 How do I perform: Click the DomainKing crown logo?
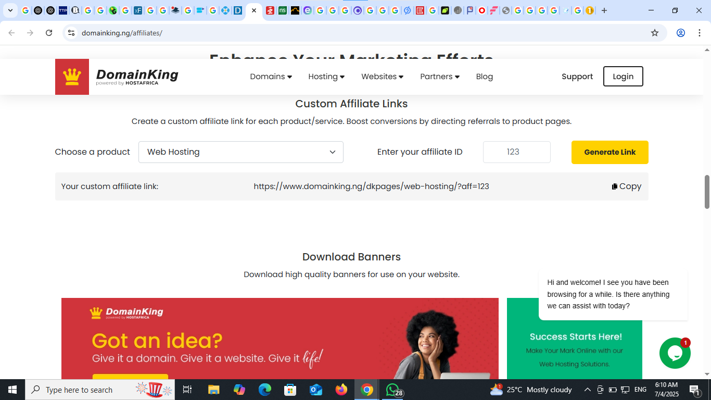point(72,77)
